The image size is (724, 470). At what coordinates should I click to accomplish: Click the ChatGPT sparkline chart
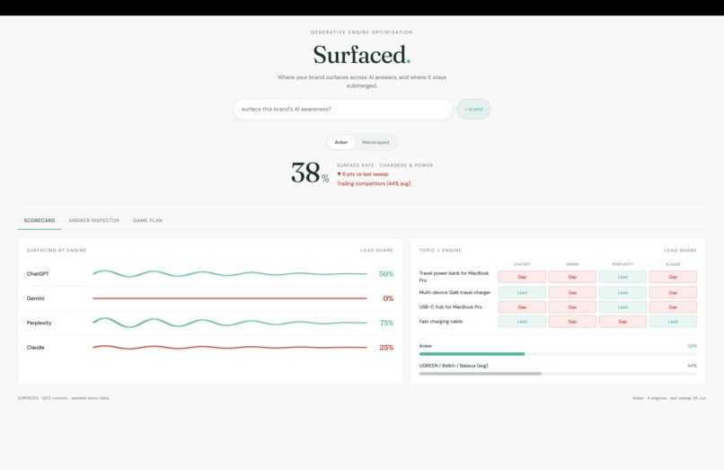coord(230,273)
